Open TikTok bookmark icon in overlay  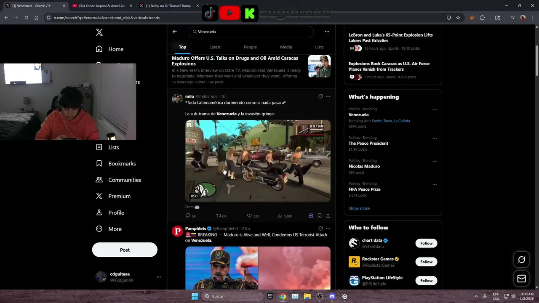(210, 13)
